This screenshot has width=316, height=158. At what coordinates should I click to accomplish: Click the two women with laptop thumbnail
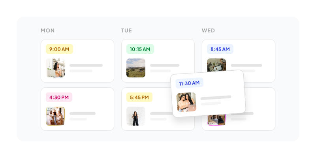point(186,102)
